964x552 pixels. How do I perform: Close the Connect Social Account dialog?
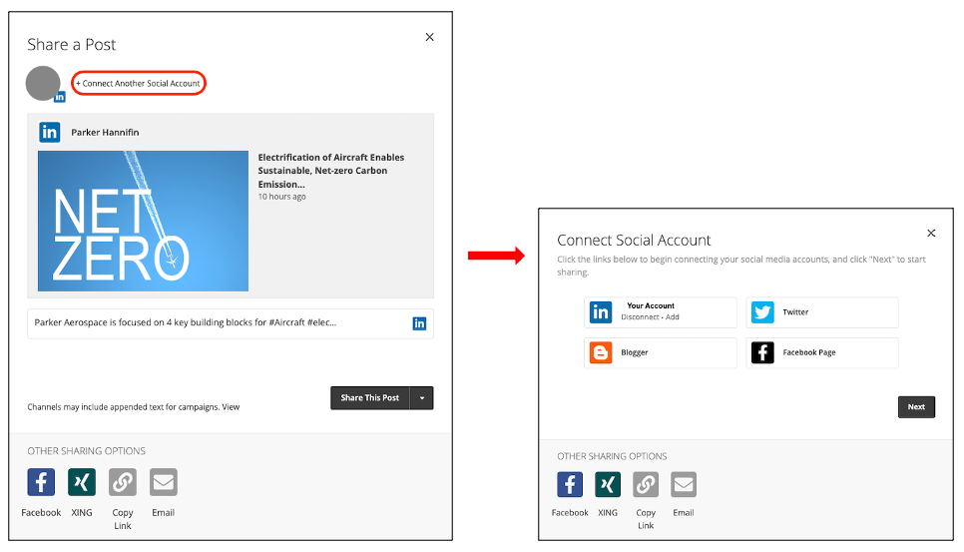(931, 234)
